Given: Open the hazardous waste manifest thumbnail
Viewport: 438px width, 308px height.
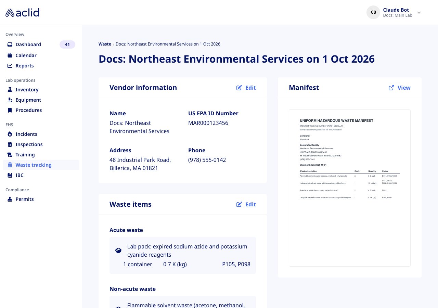Looking at the screenshot, I should click(350, 188).
